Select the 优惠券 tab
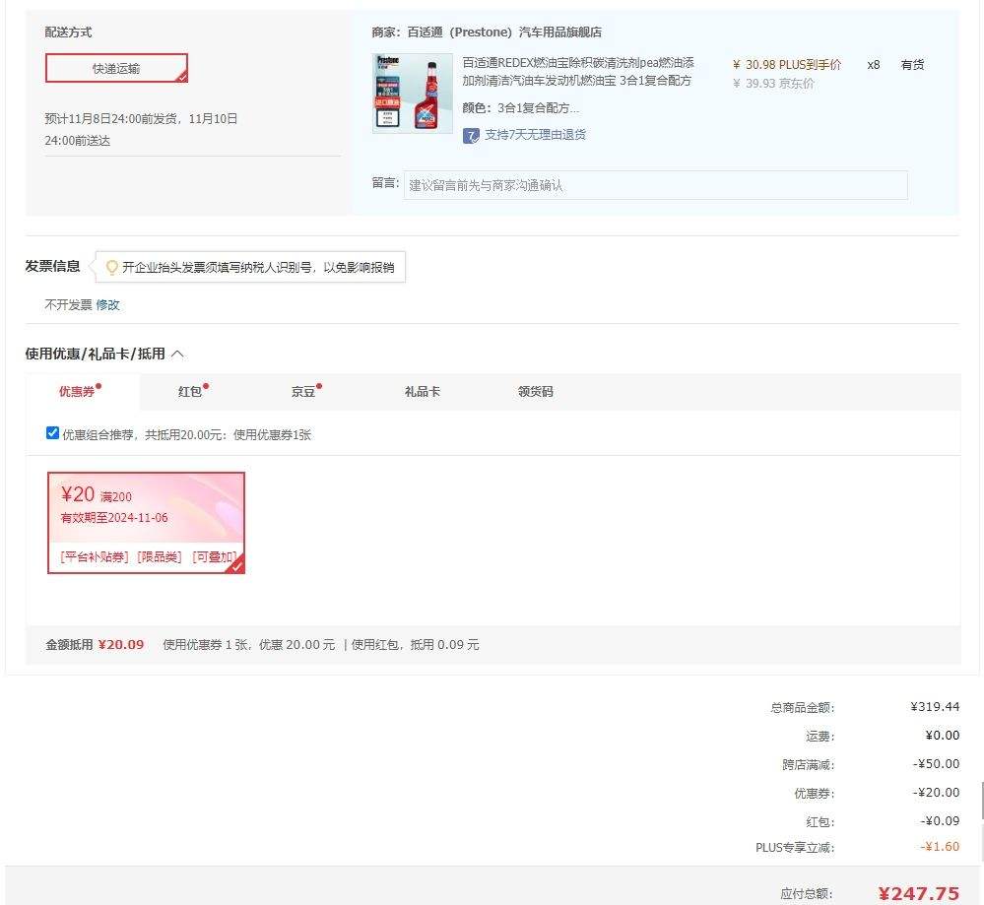Viewport: 984px width, 905px height. pos(76,391)
